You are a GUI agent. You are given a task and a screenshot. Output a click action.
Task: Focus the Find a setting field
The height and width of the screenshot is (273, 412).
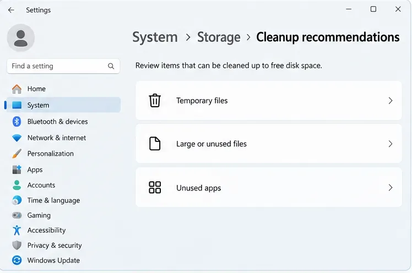(x=63, y=66)
